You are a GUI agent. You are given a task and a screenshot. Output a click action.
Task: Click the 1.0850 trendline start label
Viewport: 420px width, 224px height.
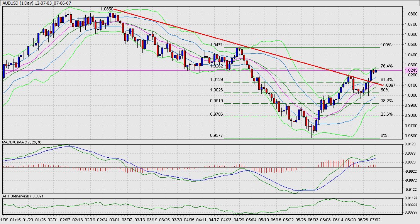(x=107, y=9)
